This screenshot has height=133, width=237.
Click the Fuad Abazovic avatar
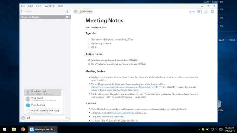(28, 92)
